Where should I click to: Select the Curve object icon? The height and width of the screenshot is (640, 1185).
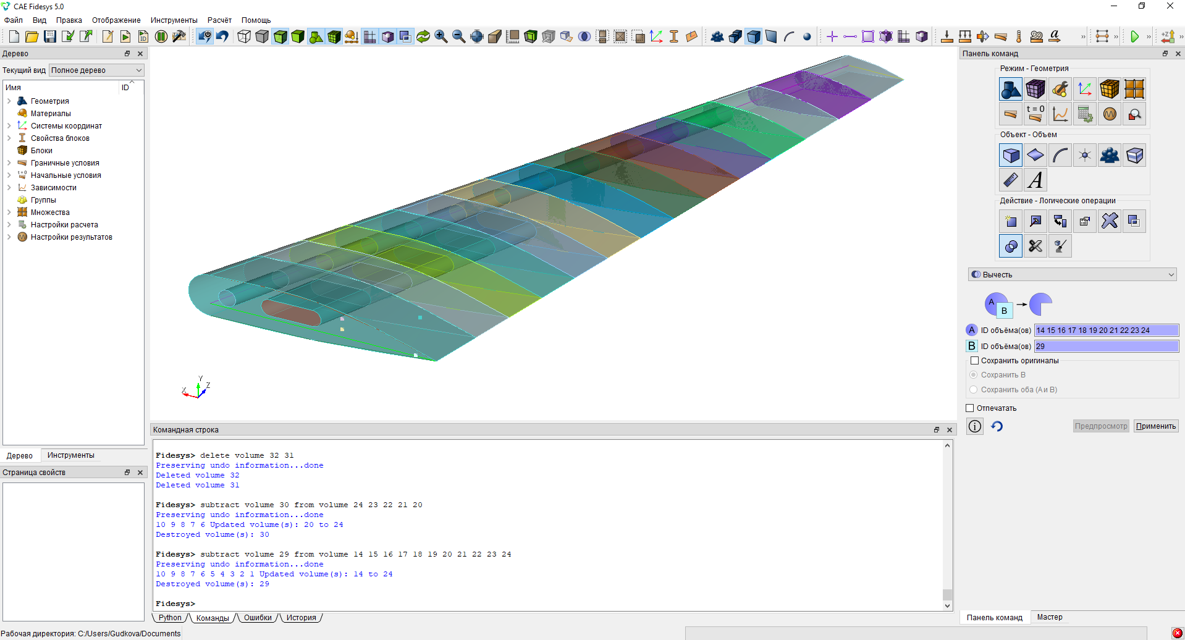(1060, 155)
